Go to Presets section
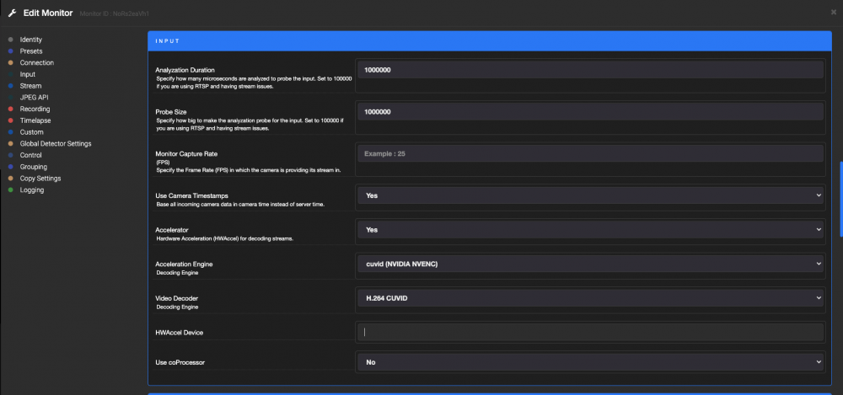This screenshot has height=395, width=843. coord(31,51)
